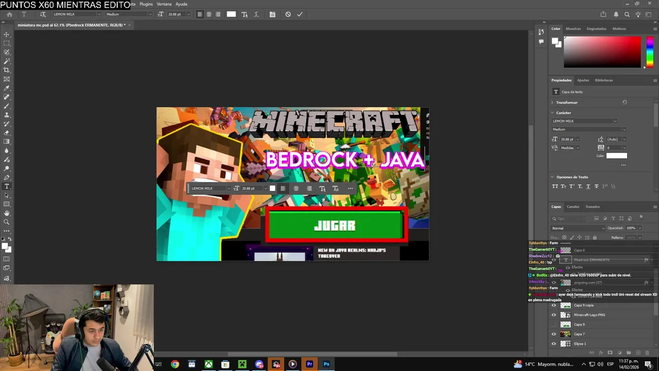Collapse the Carácter section
The image size is (659, 371).
click(552, 113)
